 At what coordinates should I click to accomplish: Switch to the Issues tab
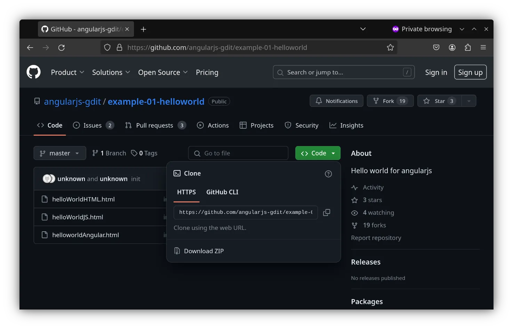pyautogui.click(x=93, y=126)
